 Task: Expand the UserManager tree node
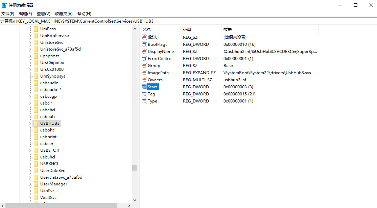pos(30,184)
